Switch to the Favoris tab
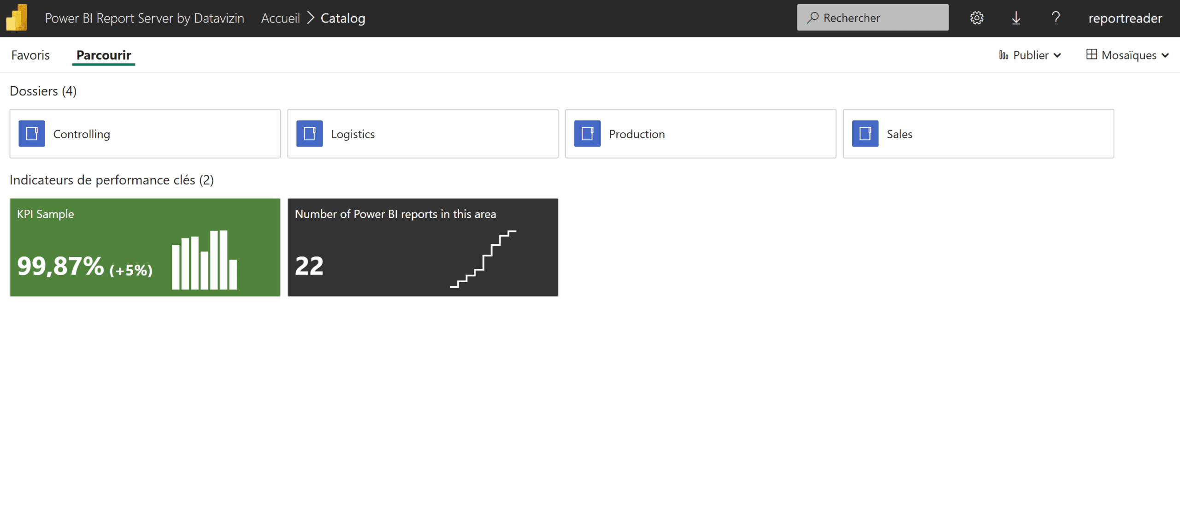Screen dimensions: 1180x532 coord(30,55)
